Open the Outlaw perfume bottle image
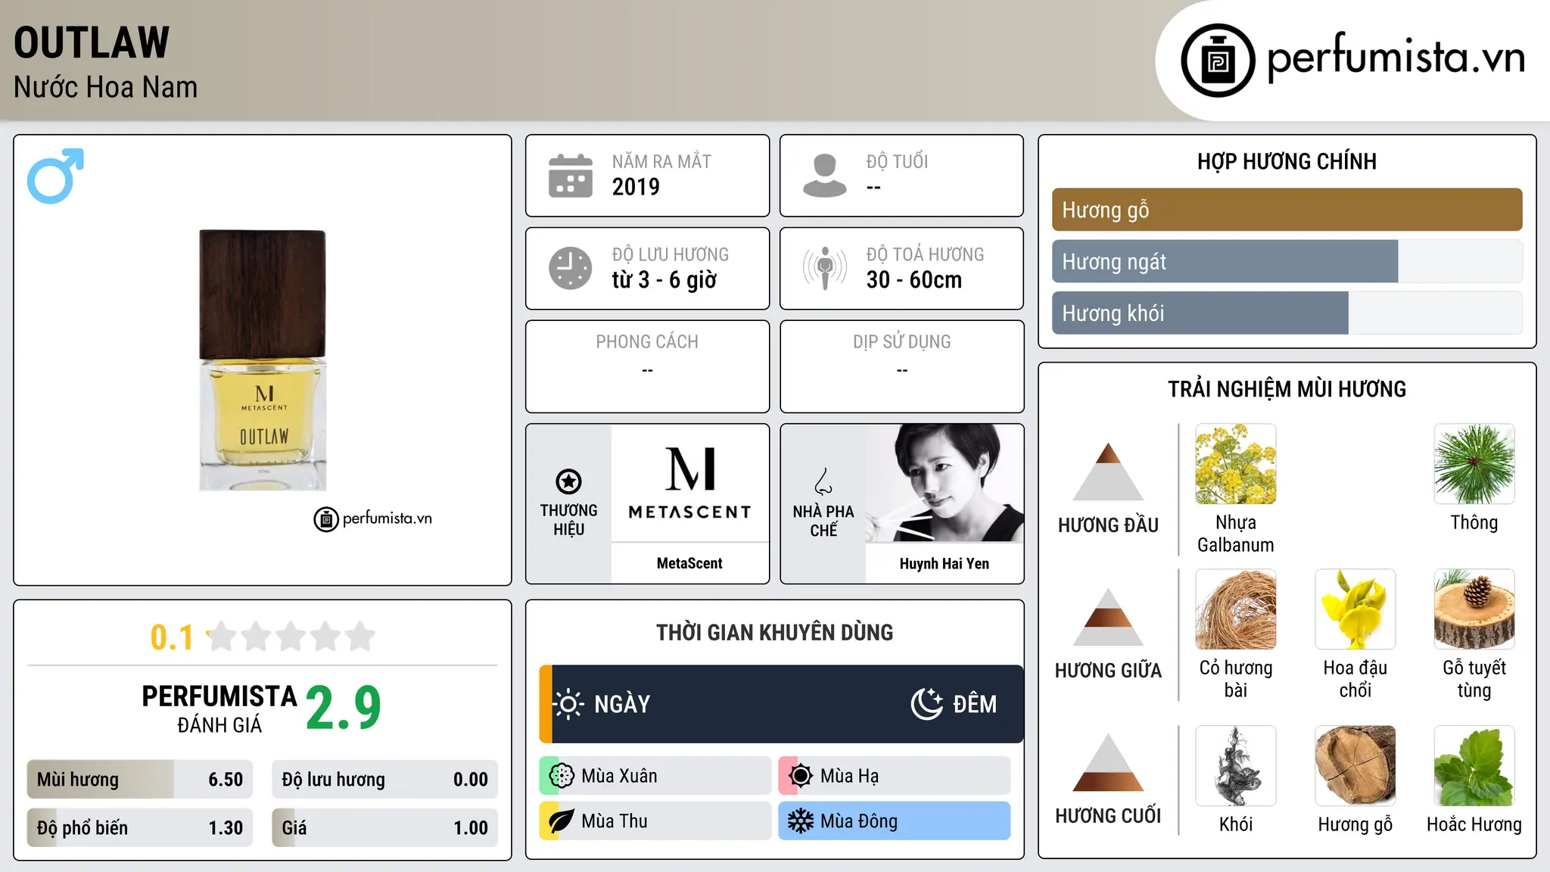Image resolution: width=1550 pixels, height=872 pixels. (263, 360)
